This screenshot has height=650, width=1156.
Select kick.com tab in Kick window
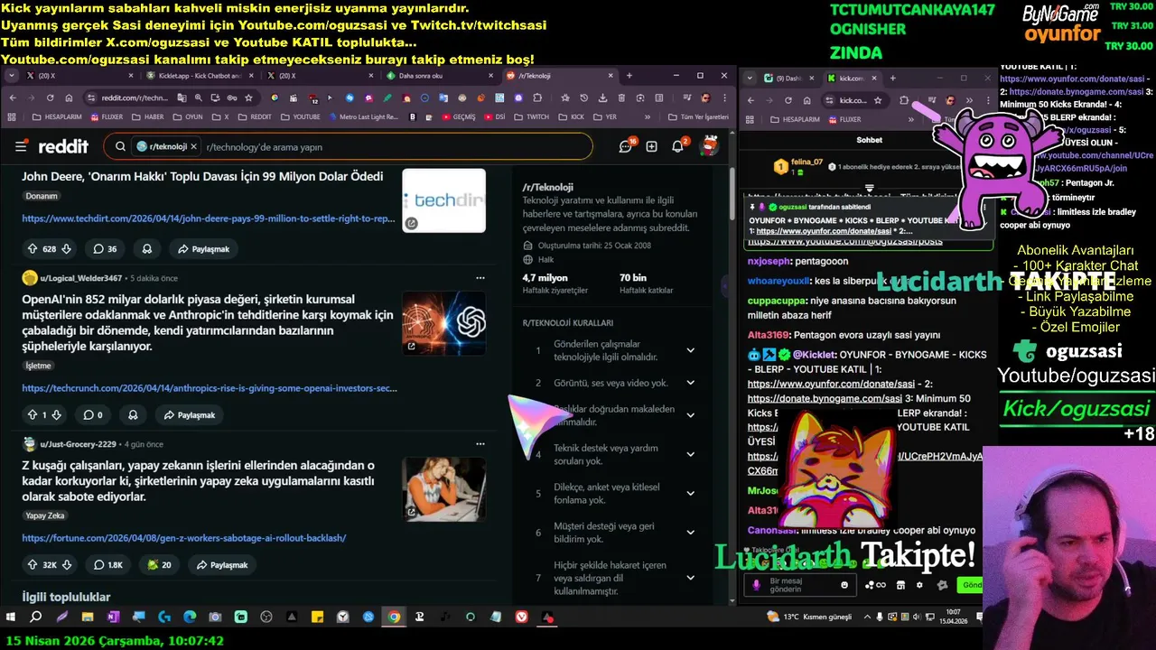point(851,79)
